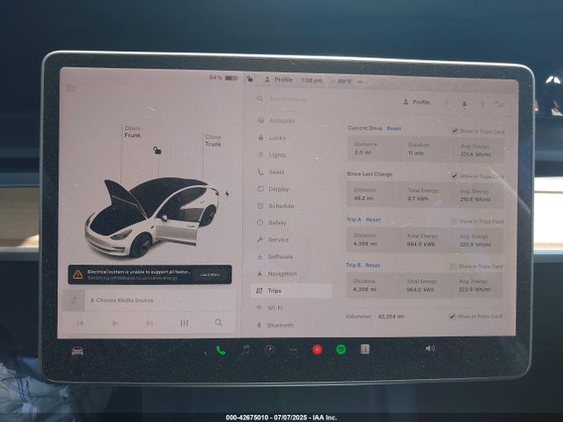
Task: Tap the battery percentage indicator
Action: point(223,78)
